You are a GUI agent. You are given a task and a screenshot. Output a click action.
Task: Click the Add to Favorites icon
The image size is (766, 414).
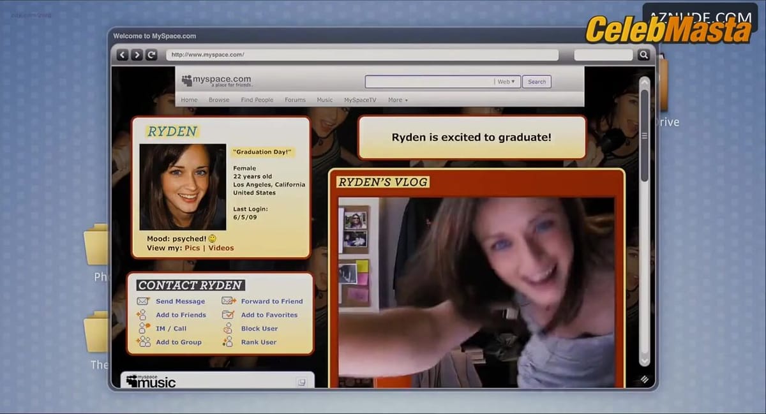tap(229, 314)
